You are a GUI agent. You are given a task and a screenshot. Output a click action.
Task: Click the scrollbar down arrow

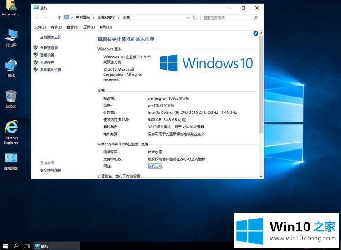[261, 177]
